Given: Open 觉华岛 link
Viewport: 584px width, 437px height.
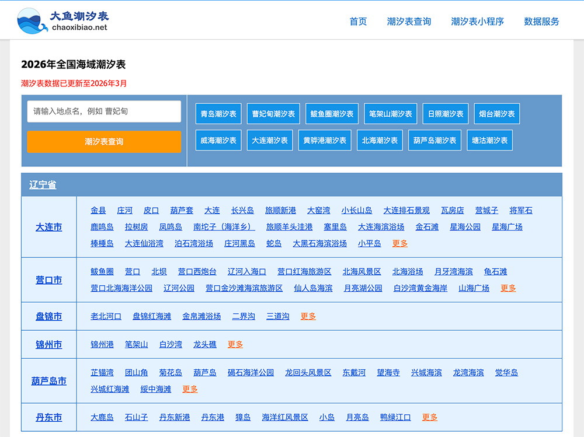Looking at the screenshot, I should [x=506, y=373].
